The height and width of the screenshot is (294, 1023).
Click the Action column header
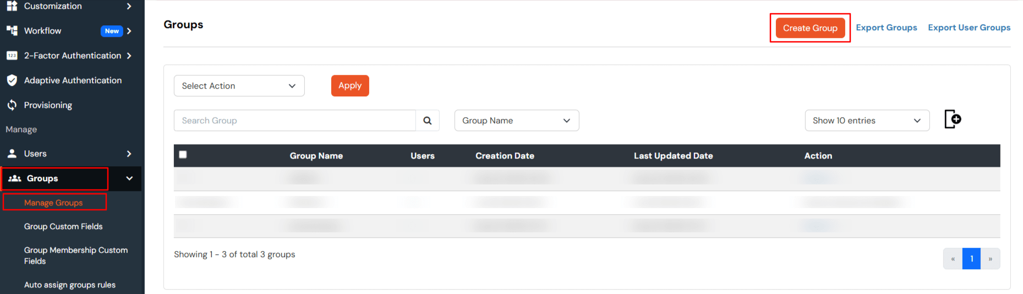click(x=818, y=156)
